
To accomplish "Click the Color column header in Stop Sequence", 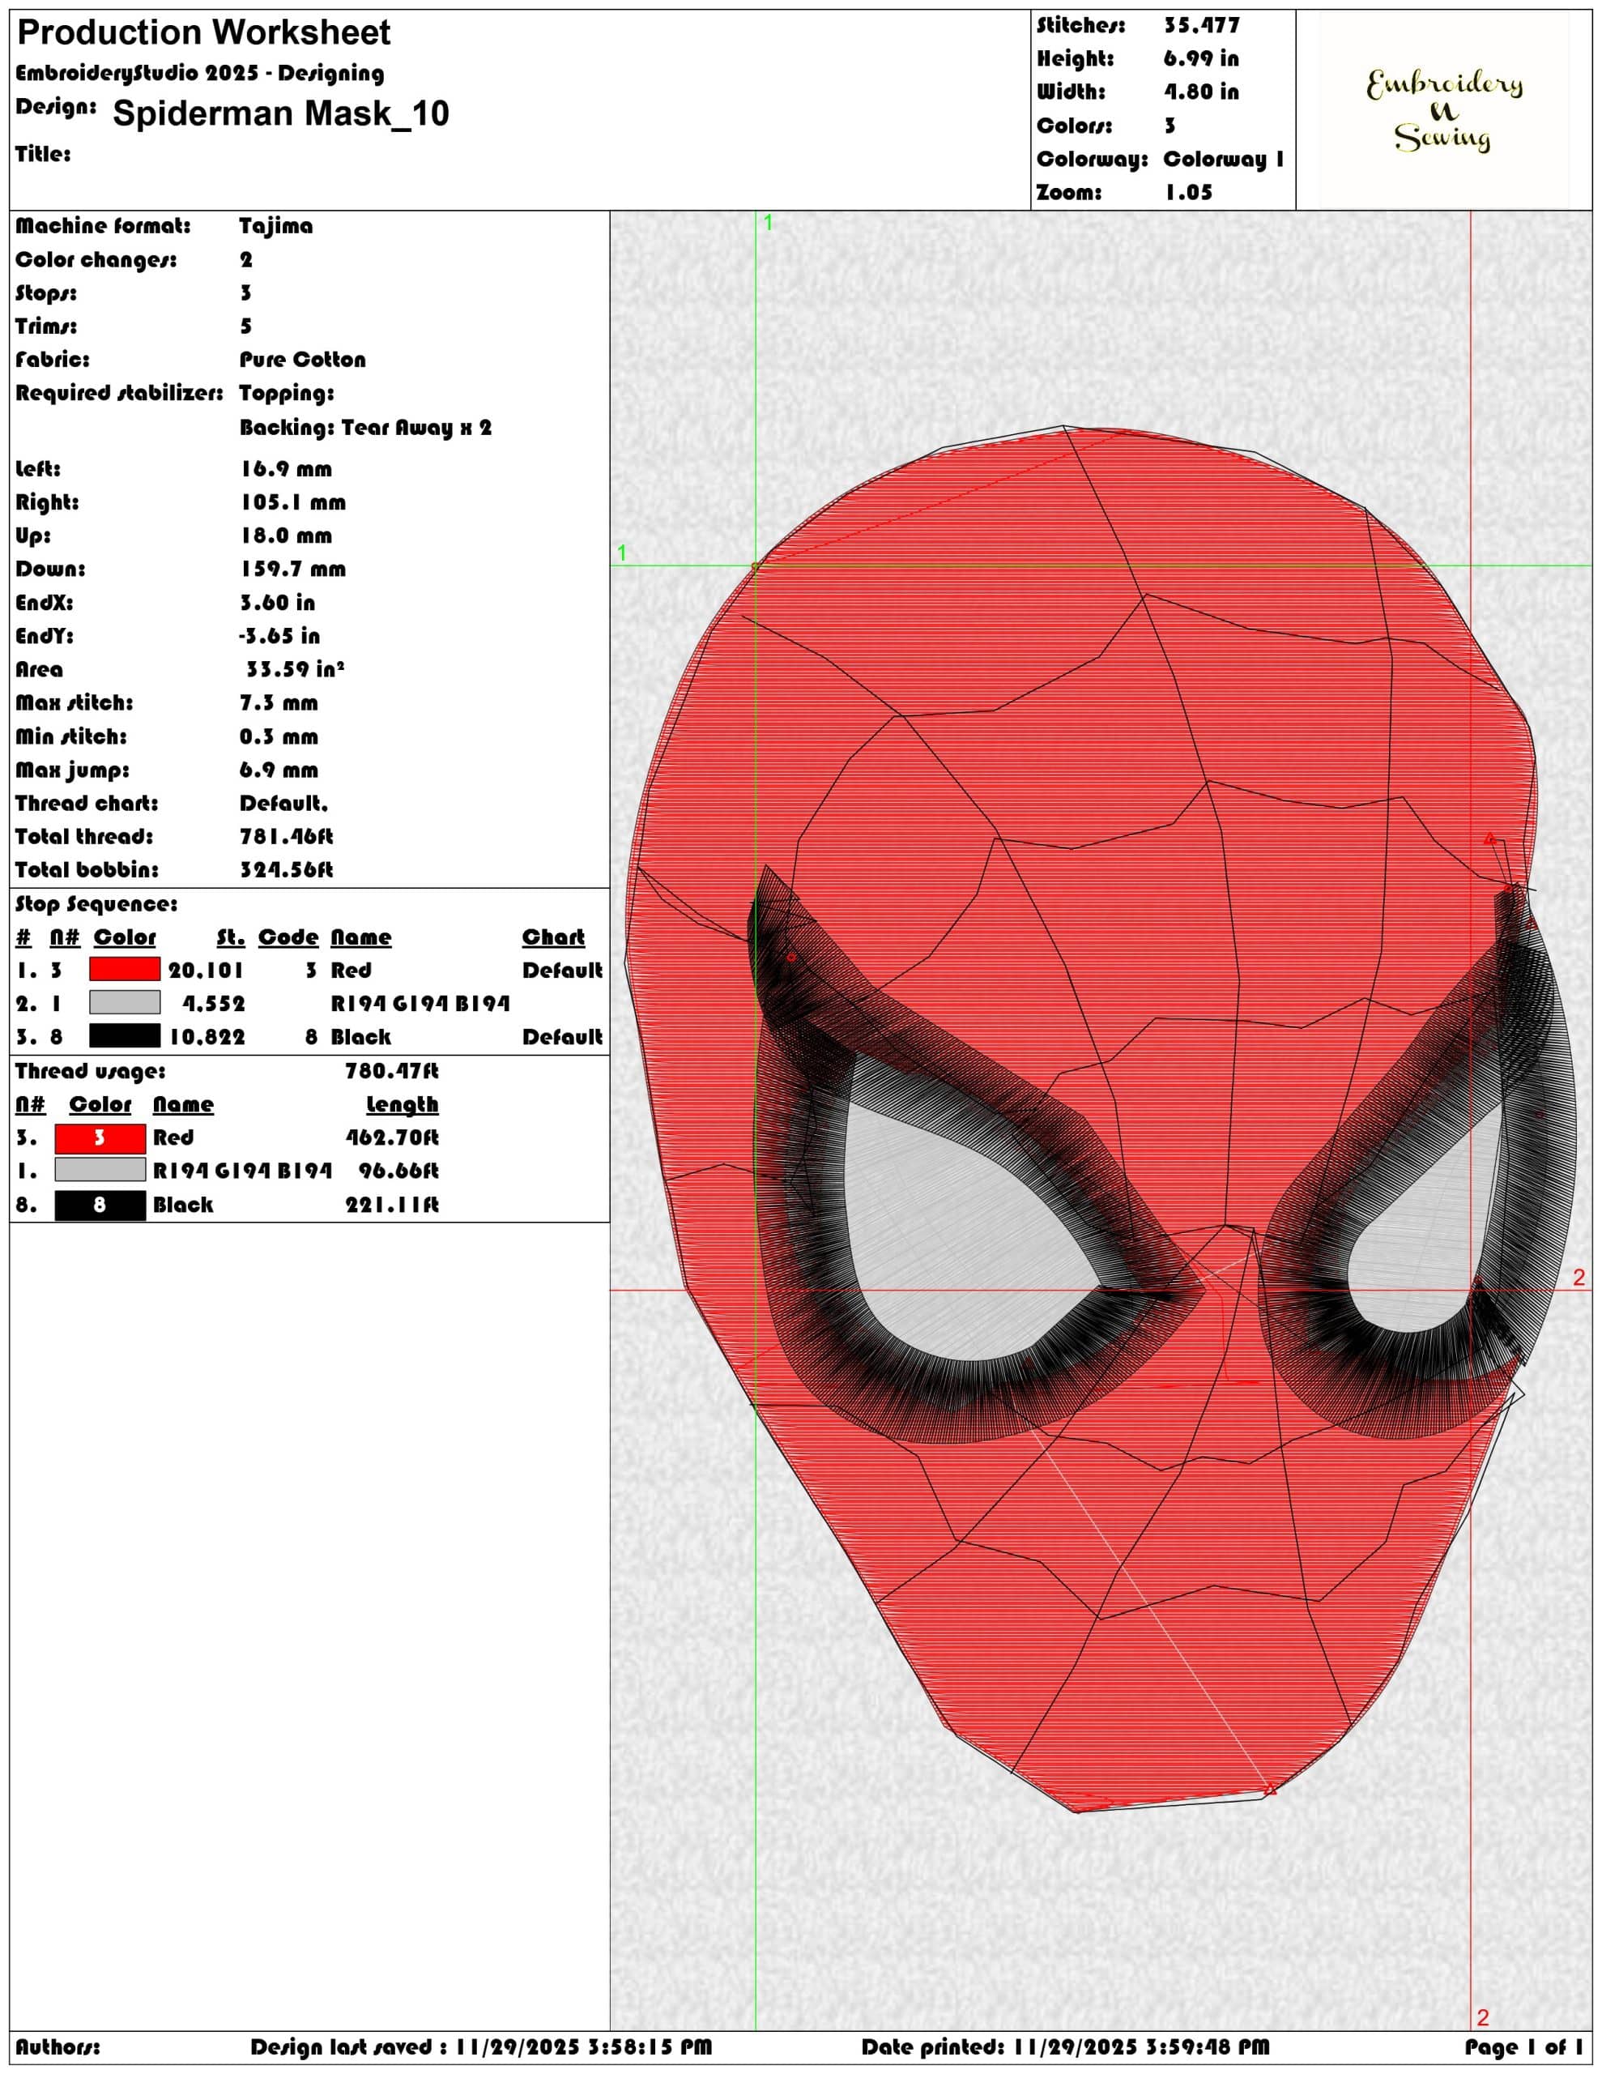I will tap(125, 937).
